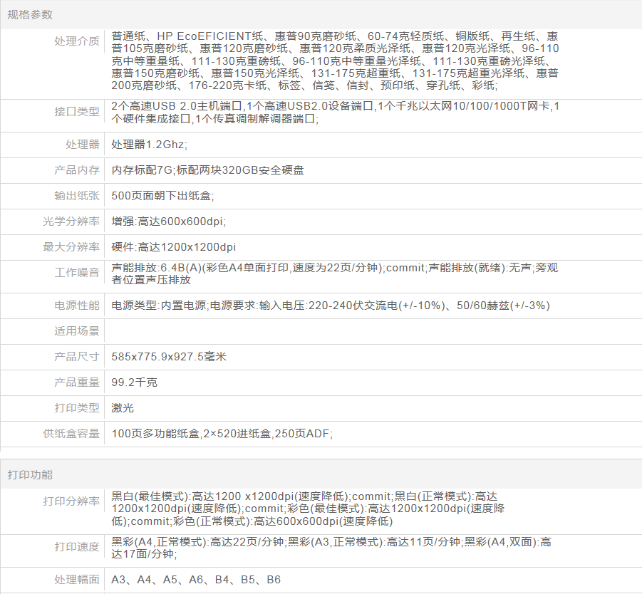Select the 电源性能 row label

(x=77, y=306)
